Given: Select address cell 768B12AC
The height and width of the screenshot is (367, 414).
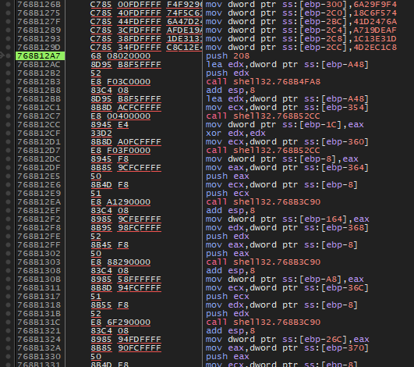Looking at the screenshot, I should (39, 65).
